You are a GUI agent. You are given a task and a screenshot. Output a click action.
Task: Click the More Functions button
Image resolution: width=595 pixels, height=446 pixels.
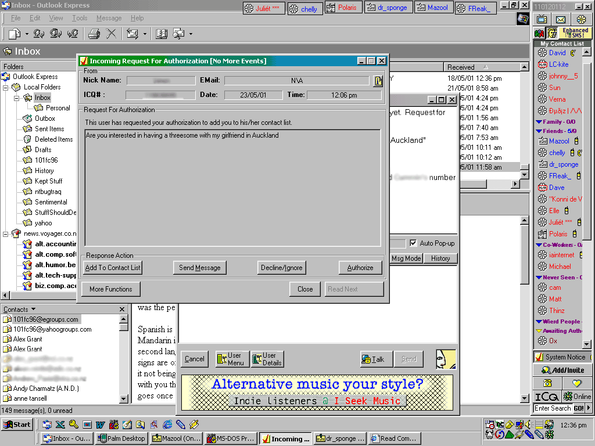[x=111, y=289]
